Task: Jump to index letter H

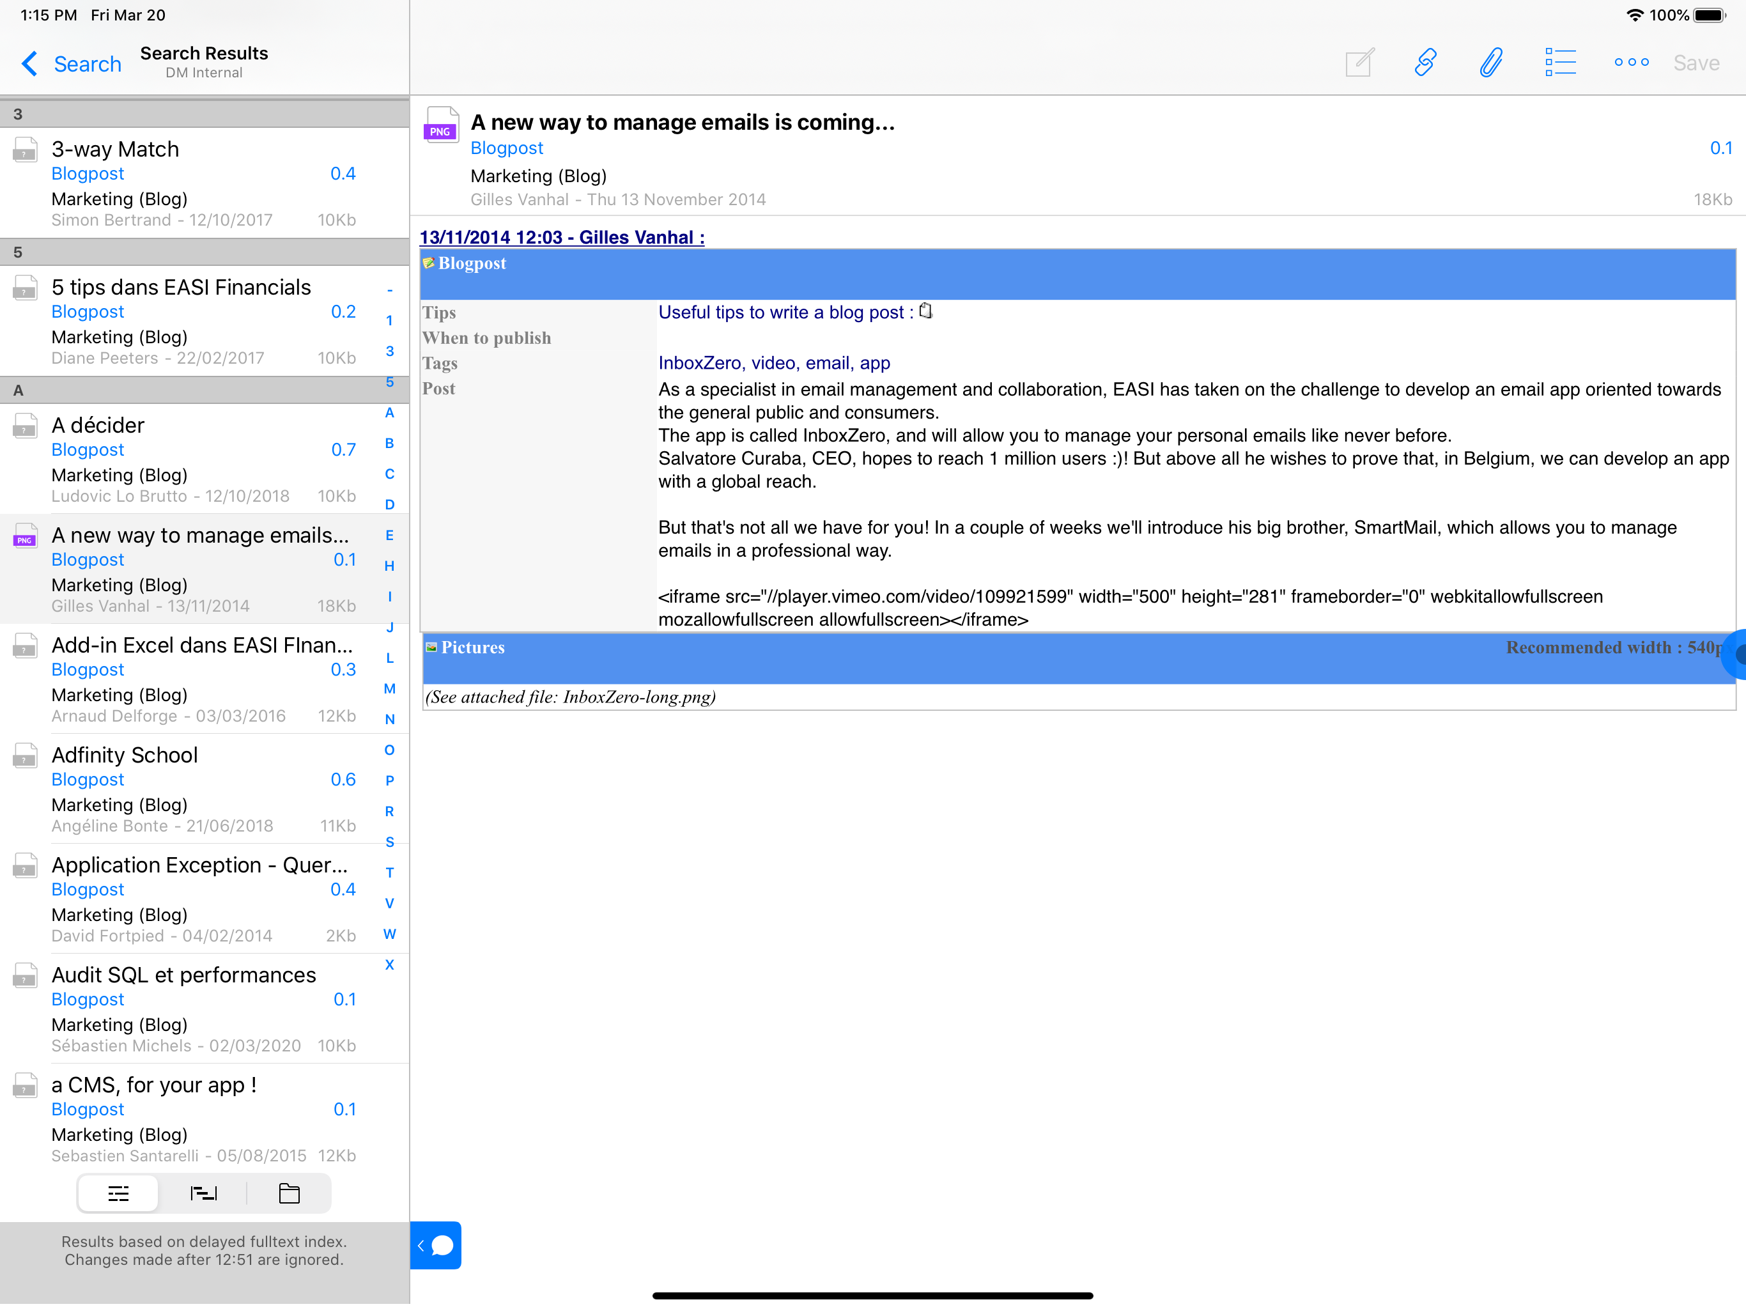Action: [x=389, y=566]
